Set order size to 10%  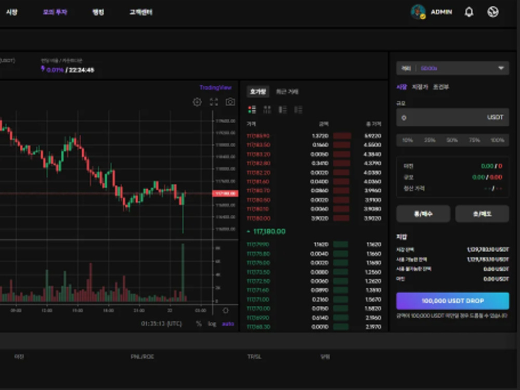(x=408, y=140)
